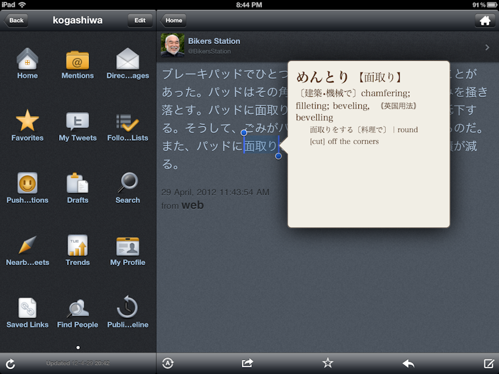
Task: Tap the Edit button
Action: click(x=140, y=20)
